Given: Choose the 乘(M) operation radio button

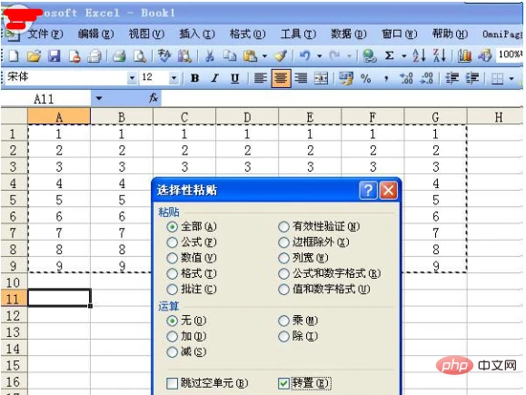Looking at the screenshot, I should [x=283, y=321].
